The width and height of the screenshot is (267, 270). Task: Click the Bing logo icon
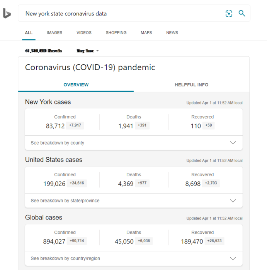[x=7, y=13]
